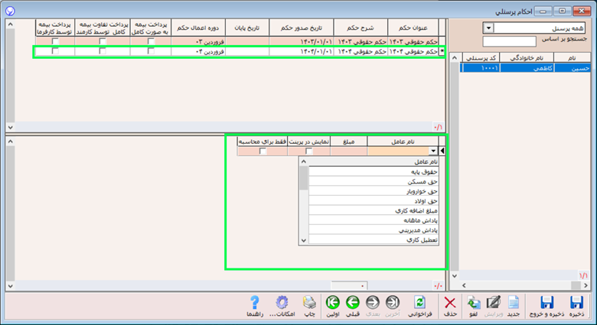The image size is (597, 325).
Task: Go to previous record with قبلی arrow
Action: pyautogui.click(x=354, y=304)
